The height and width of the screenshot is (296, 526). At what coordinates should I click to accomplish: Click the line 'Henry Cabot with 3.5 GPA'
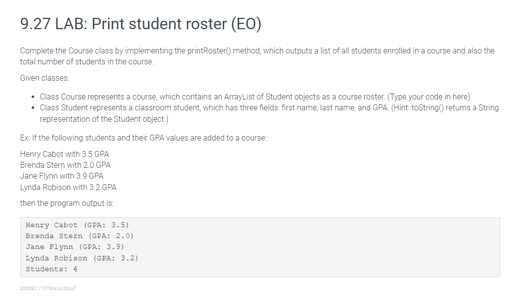point(64,154)
